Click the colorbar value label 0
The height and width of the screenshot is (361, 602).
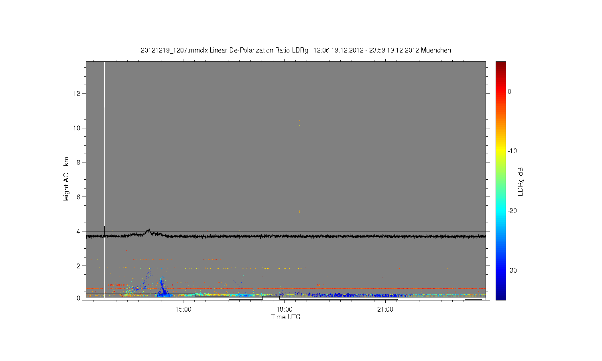click(x=509, y=91)
